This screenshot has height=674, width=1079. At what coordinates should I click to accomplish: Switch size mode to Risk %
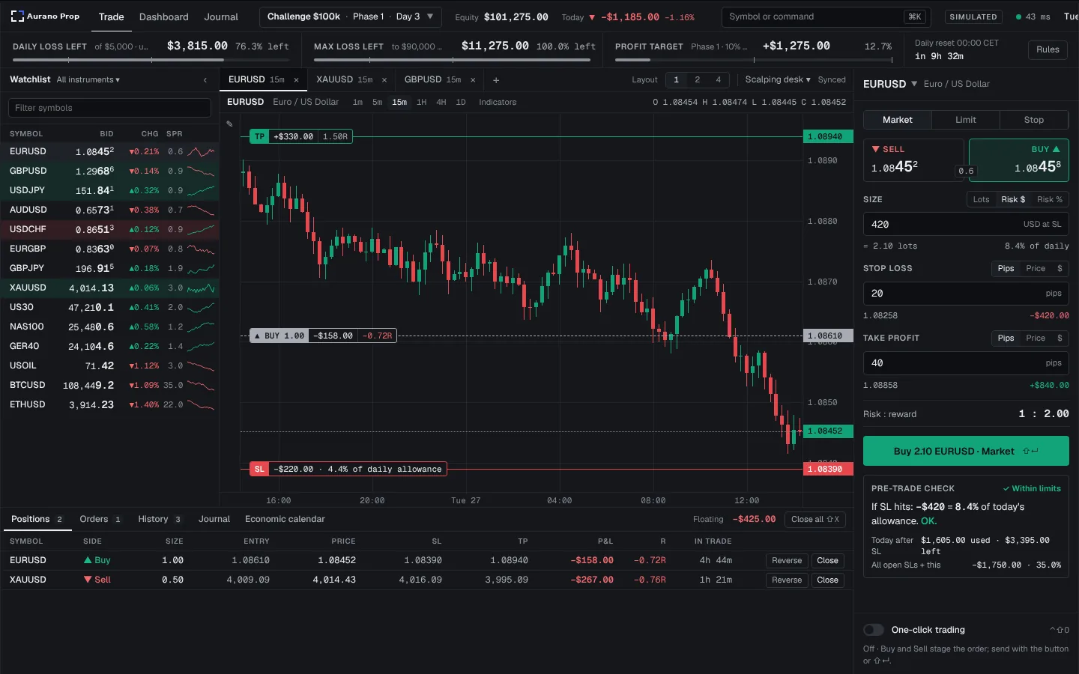click(1050, 199)
